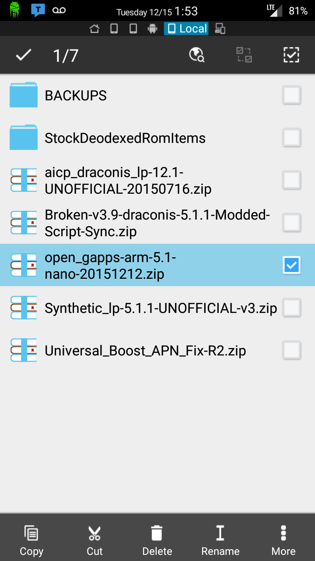315x561 pixels.
Task: Tap the Broken-v3.9-draconis zip archive icon
Action: [24, 223]
